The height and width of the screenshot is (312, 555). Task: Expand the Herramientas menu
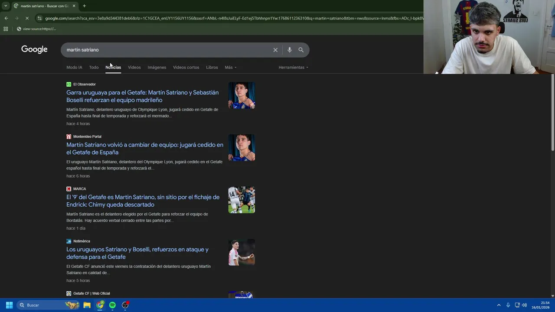[294, 67]
